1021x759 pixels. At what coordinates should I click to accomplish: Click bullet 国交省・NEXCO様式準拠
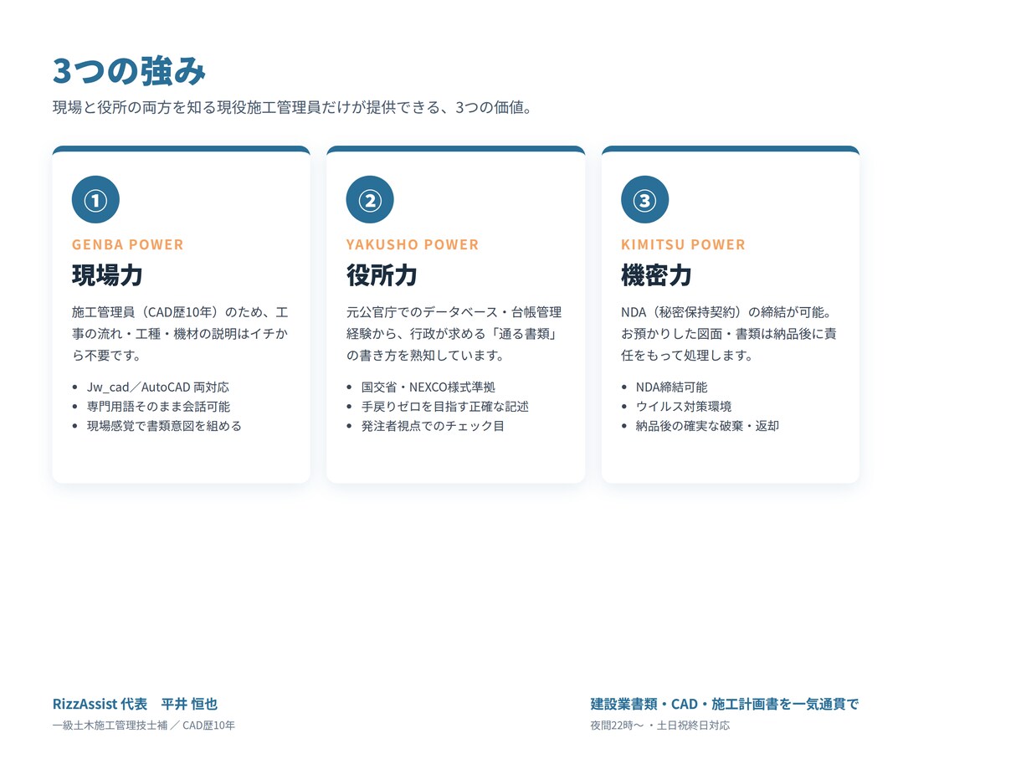click(428, 387)
